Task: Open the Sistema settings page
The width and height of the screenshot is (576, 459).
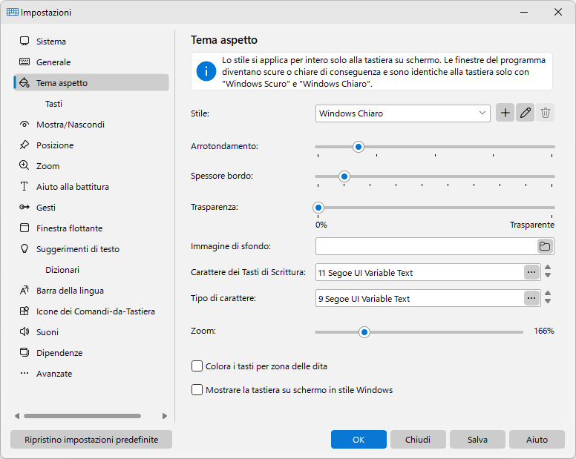Action: 91,41
